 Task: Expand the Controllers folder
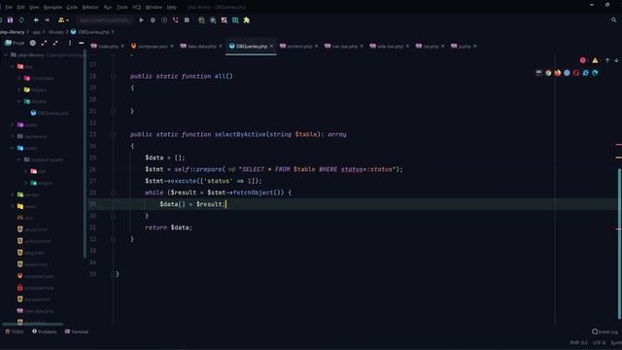coord(19,78)
